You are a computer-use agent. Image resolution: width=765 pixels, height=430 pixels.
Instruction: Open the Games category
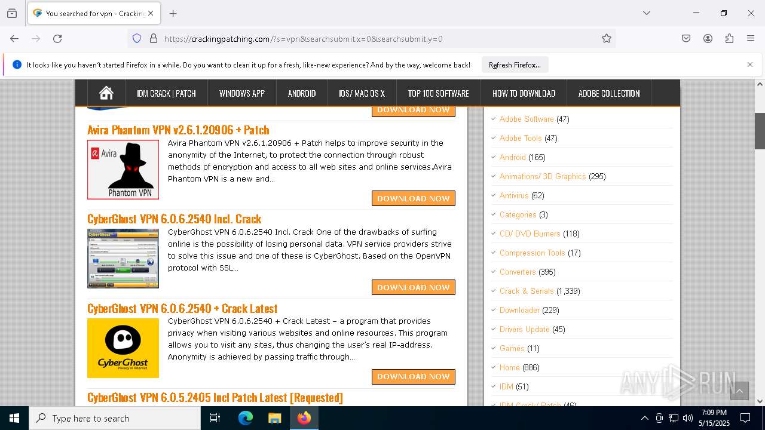click(512, 348)
